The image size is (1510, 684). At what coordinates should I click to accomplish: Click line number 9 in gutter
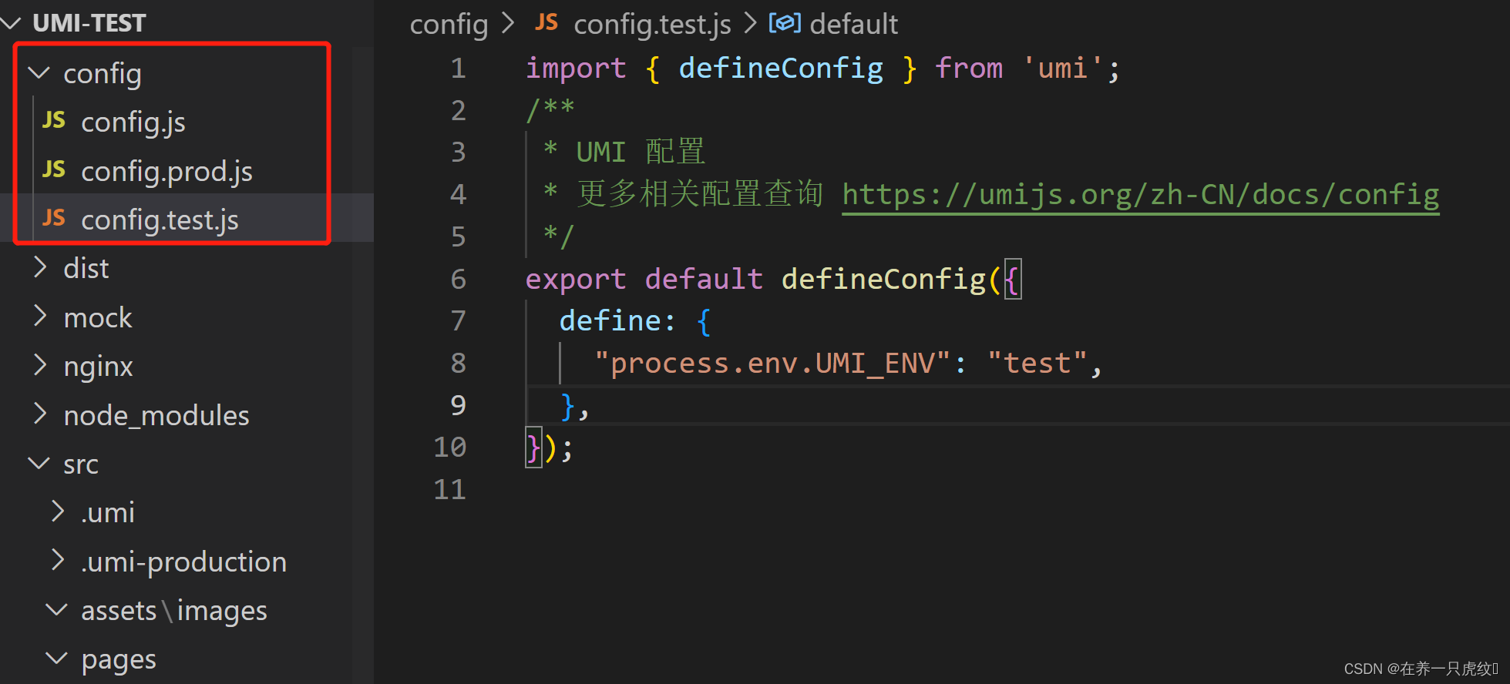459,405
